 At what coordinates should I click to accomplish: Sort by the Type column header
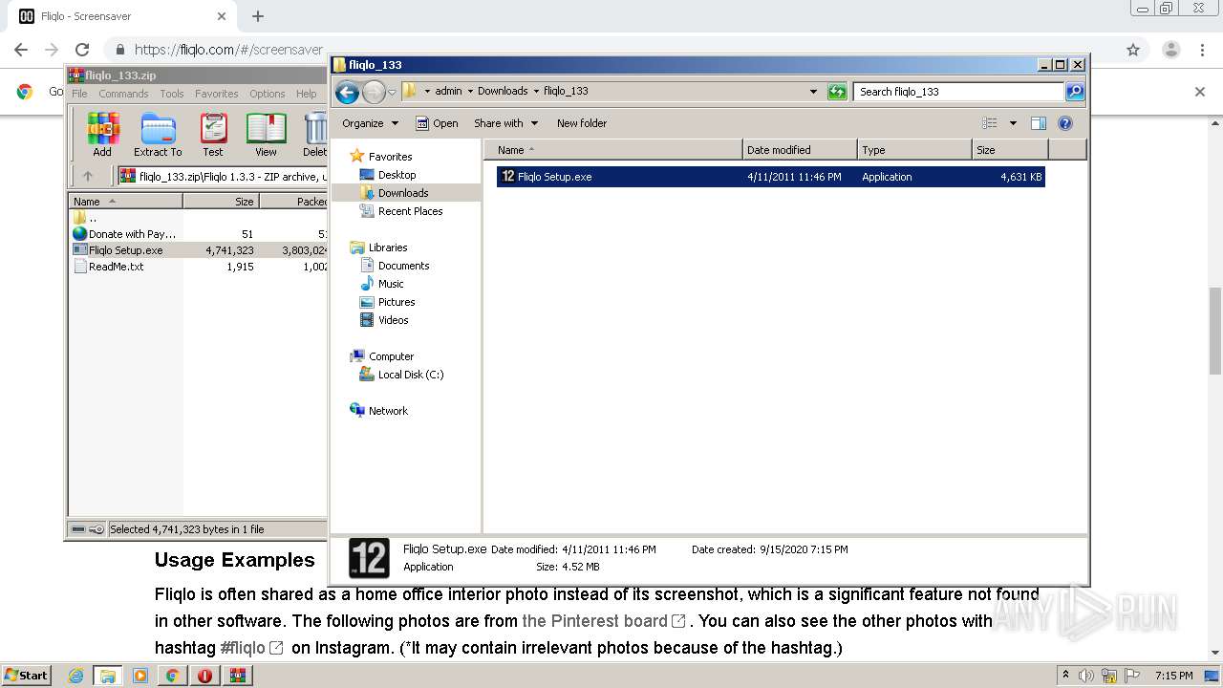914,150
